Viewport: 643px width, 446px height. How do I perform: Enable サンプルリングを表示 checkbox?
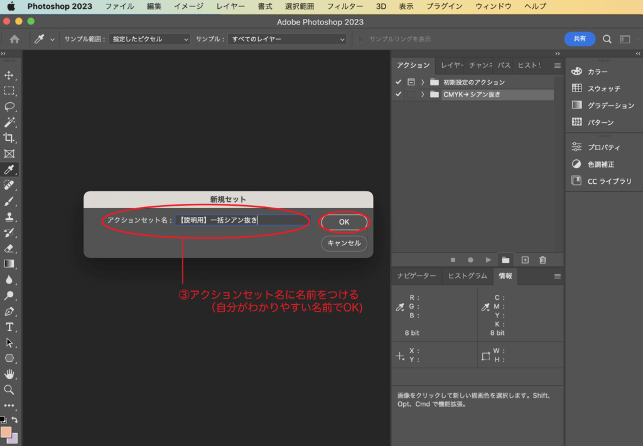[360, 39]
